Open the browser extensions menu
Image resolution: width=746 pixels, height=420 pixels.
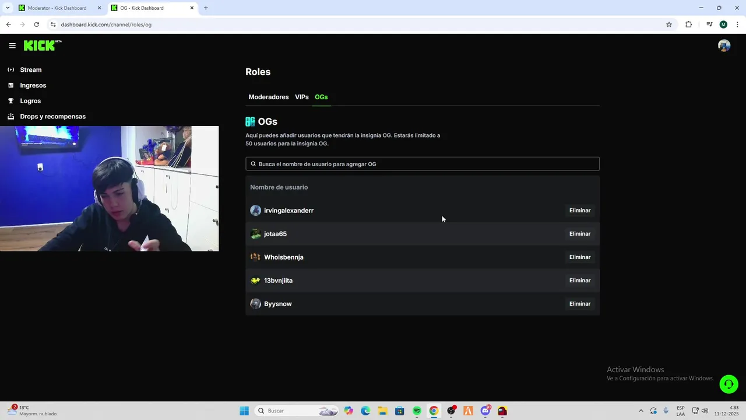click(x=688, y=24)
